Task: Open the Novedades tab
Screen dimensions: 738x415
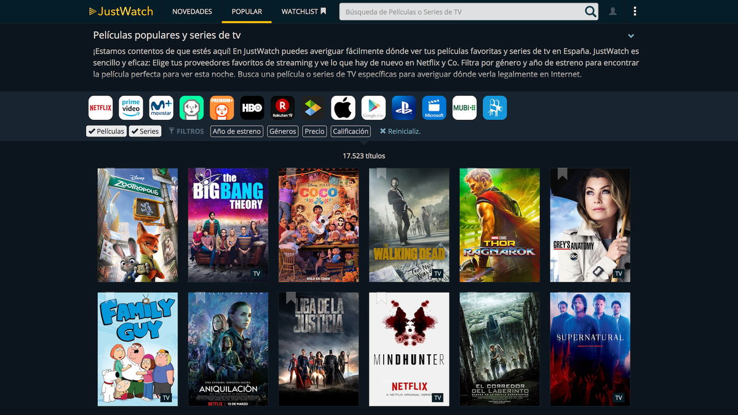Action: pyautogui.click(x=192, y=12)
